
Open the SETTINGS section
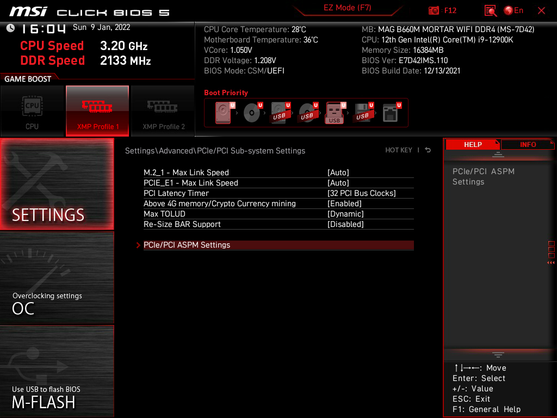57,184
